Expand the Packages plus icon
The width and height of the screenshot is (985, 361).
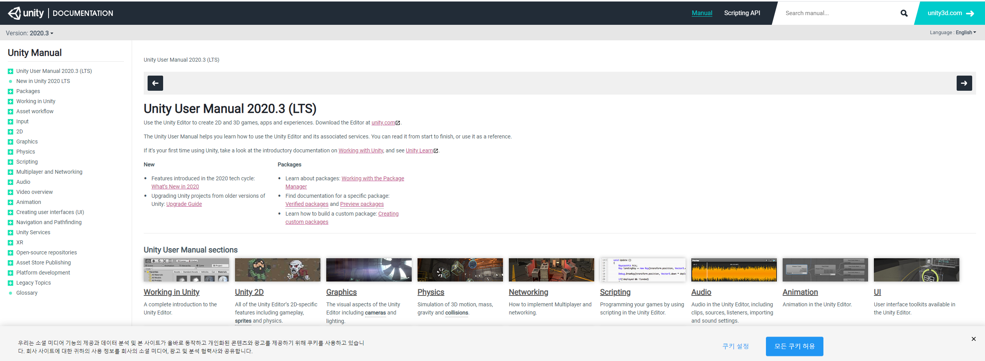click(10, 92)
